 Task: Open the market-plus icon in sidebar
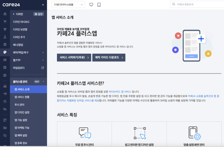(x=5, y=102)
